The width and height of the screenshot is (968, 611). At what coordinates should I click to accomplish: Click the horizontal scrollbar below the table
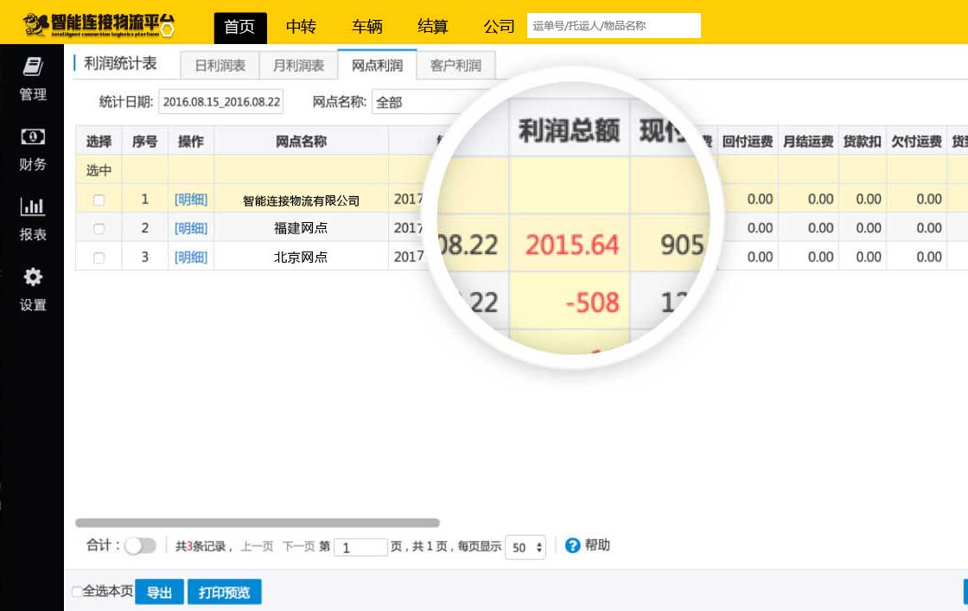[x=258, y=523]
